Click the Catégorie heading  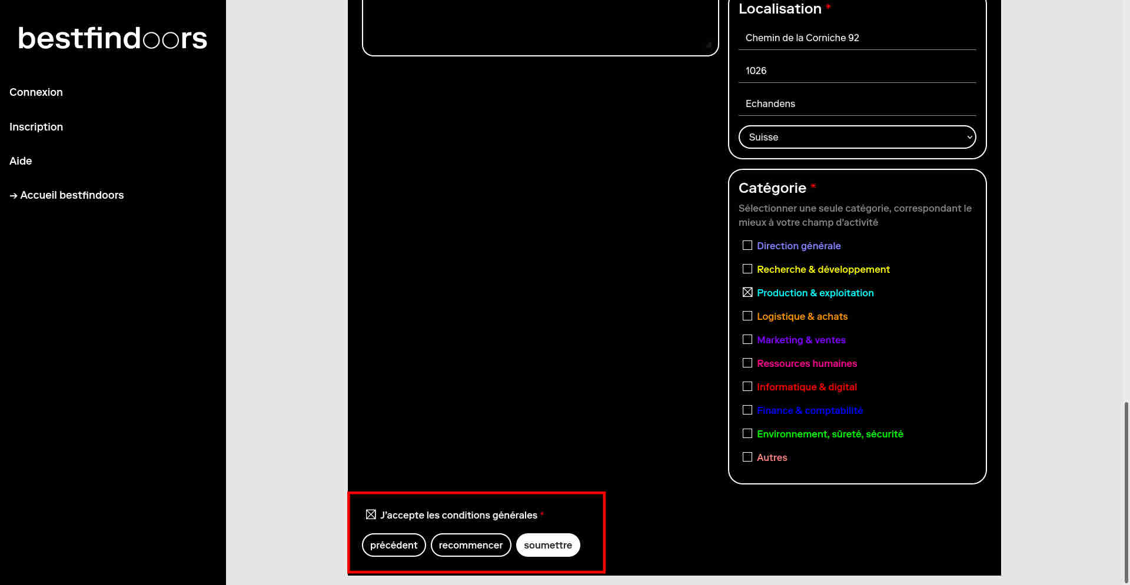click(x=772, y=188)
